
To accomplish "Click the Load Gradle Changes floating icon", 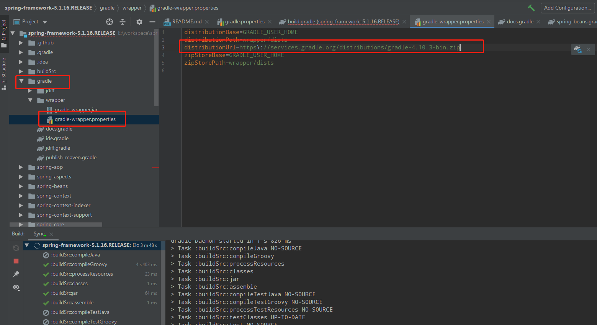I will 578,49.
